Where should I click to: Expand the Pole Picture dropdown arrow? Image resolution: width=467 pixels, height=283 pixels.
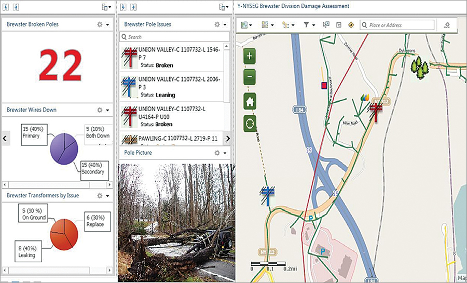click(225, 153)
